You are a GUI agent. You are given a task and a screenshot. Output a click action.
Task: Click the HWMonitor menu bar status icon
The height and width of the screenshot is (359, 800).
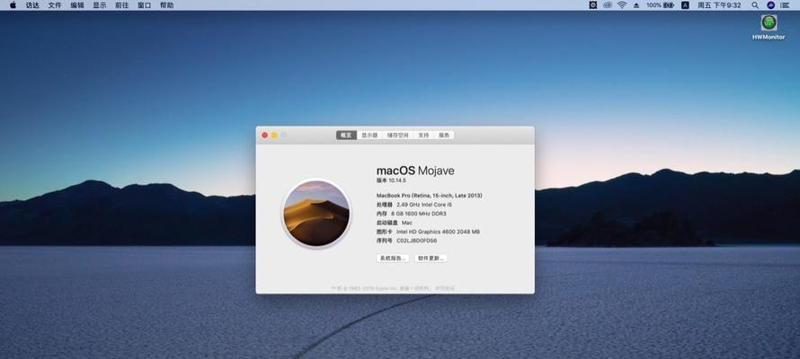coord(593,5)
